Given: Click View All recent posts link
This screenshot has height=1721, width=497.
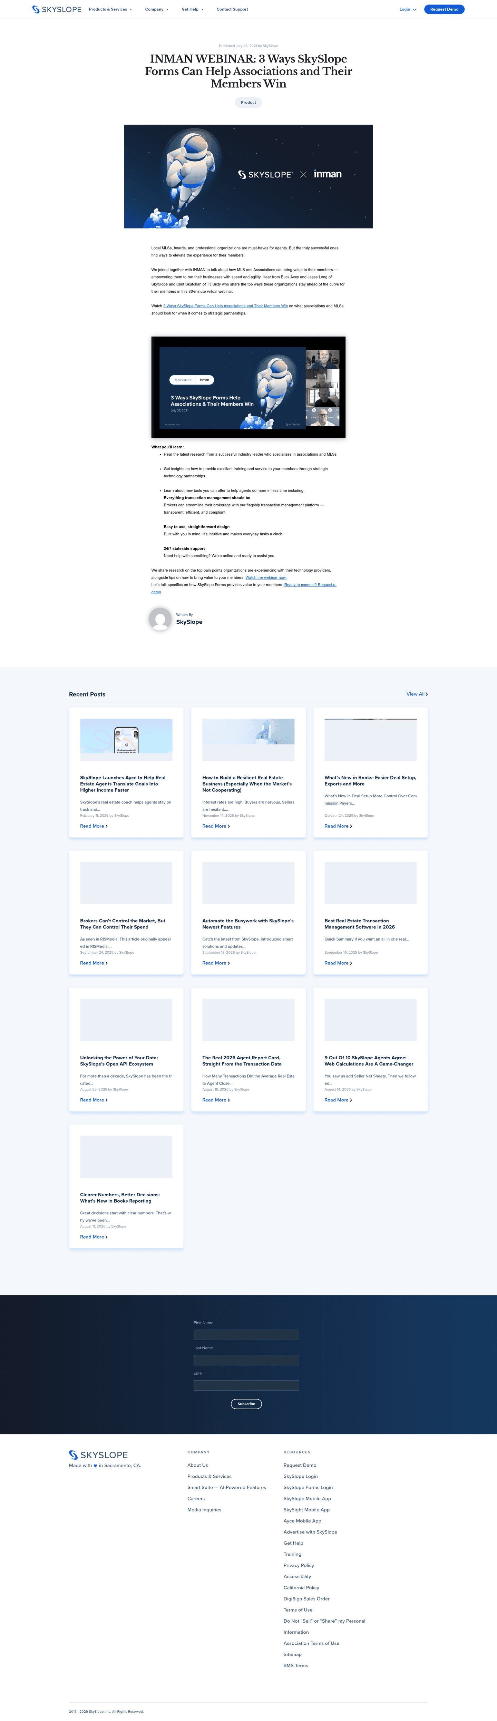Looking at the screenshot, I should (x=417, y=694).
